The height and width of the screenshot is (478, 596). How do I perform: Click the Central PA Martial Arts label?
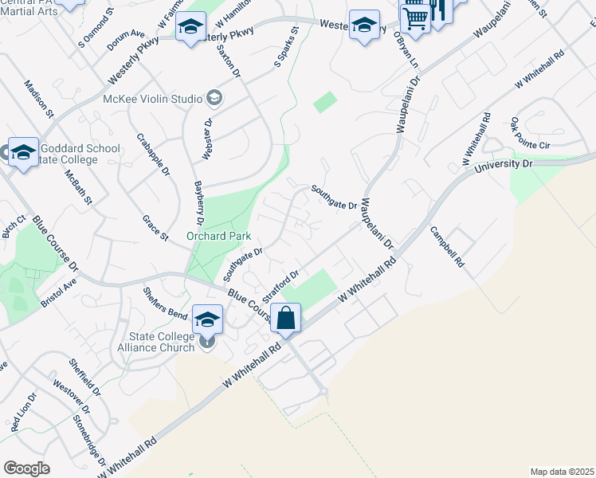click(x=29, y=8)
